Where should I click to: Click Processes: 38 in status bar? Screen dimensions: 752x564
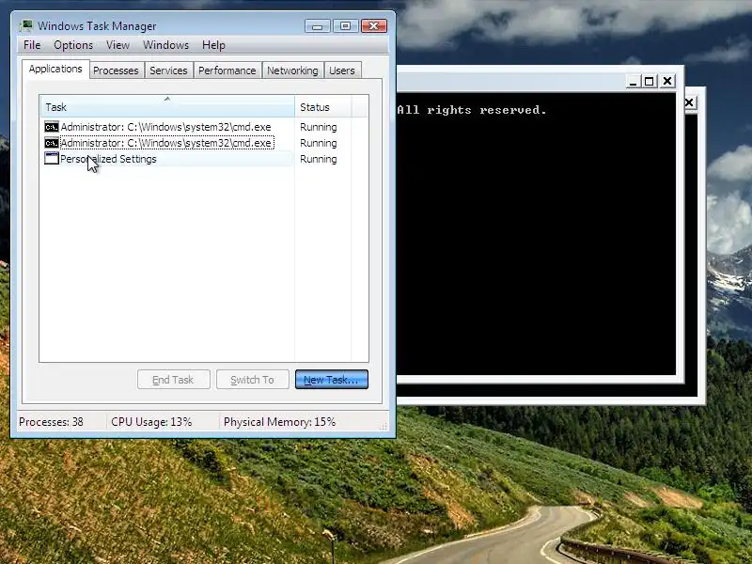pos(52,422)
